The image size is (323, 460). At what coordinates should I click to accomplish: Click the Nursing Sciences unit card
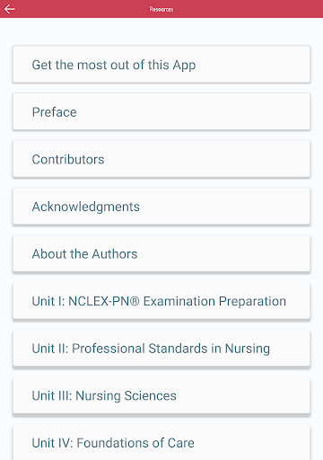(161, 395)
